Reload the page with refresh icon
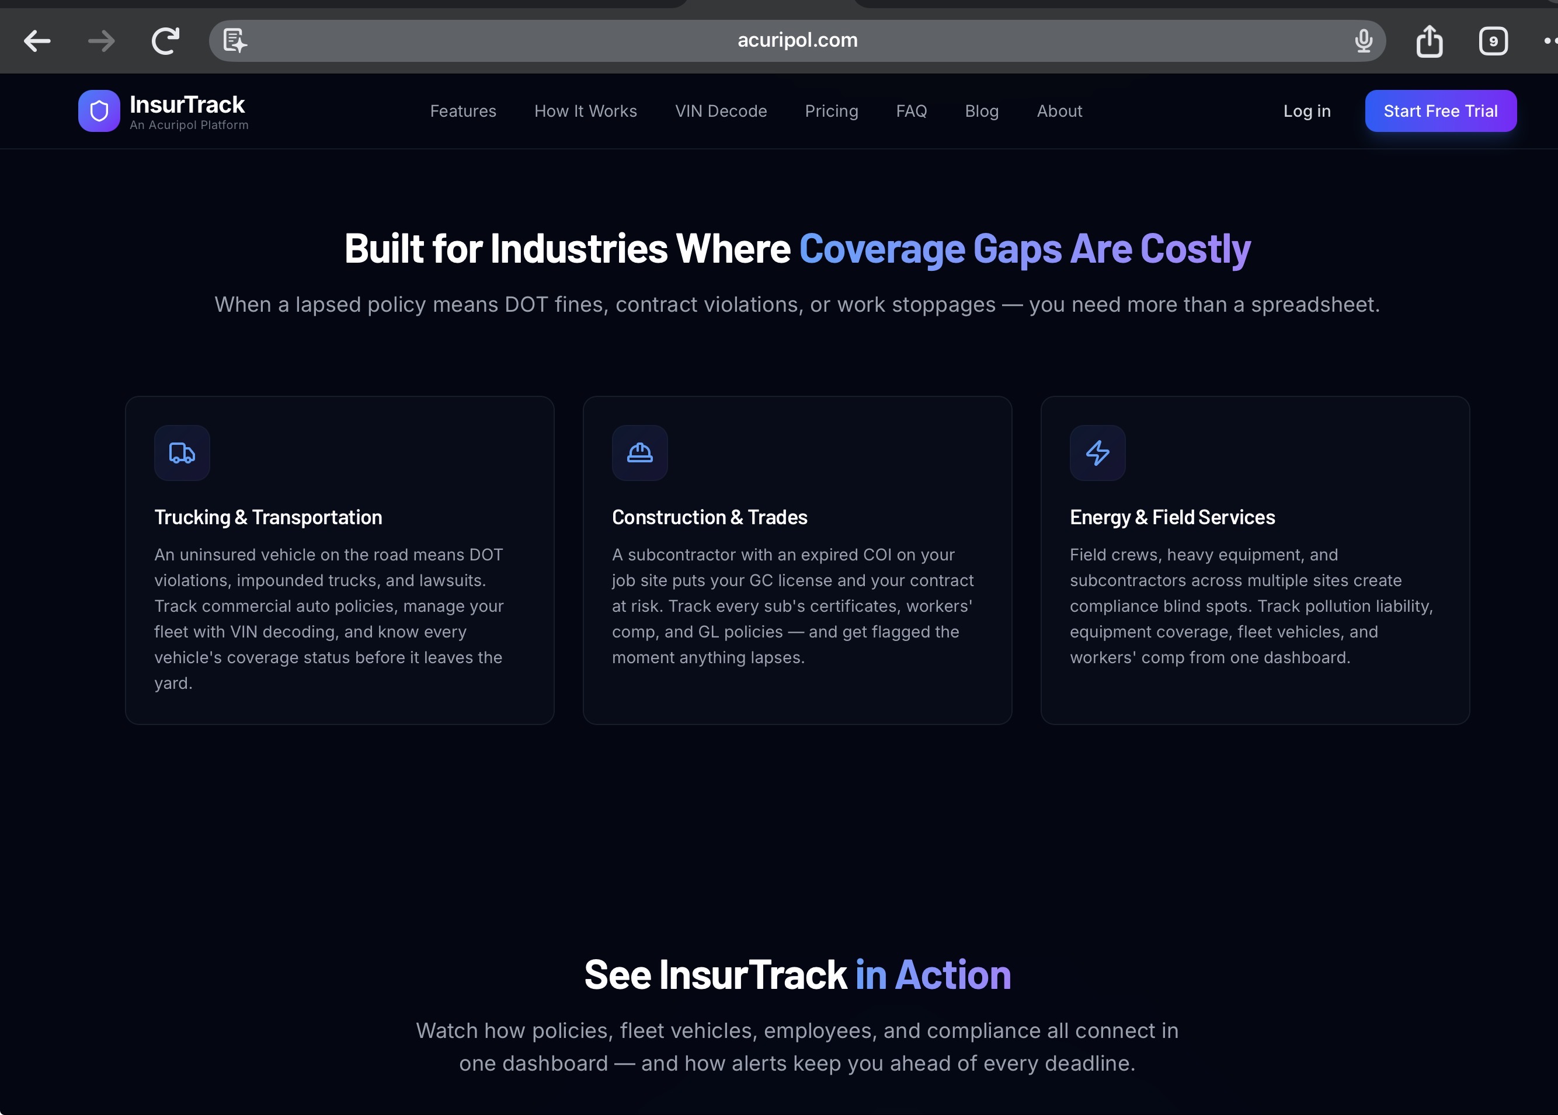This screenshot has width=1558, height=1115. [x=165, y=41]
